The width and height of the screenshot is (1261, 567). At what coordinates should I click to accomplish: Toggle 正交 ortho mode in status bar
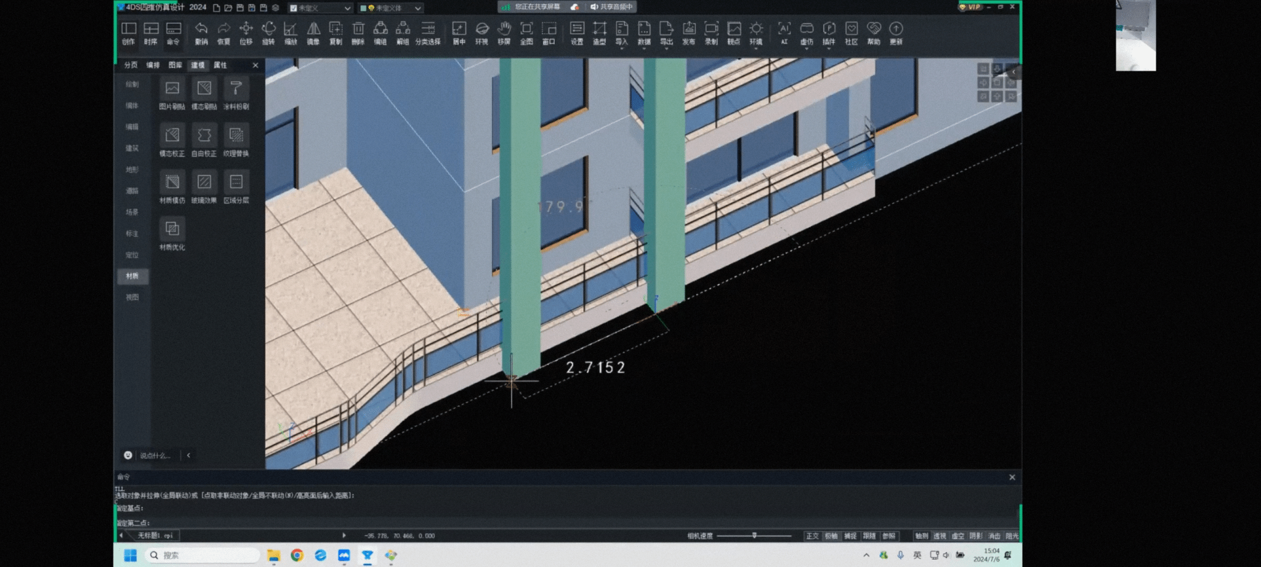pos(812,536)
